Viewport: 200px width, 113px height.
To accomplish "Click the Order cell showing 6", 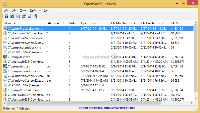I will [70, 52].
